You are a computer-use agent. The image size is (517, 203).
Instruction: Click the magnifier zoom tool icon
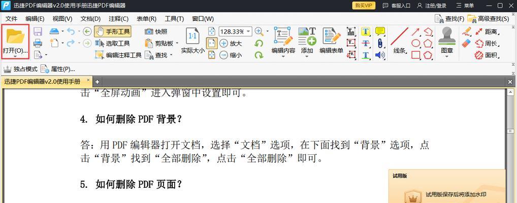click(x=259, y=31)
